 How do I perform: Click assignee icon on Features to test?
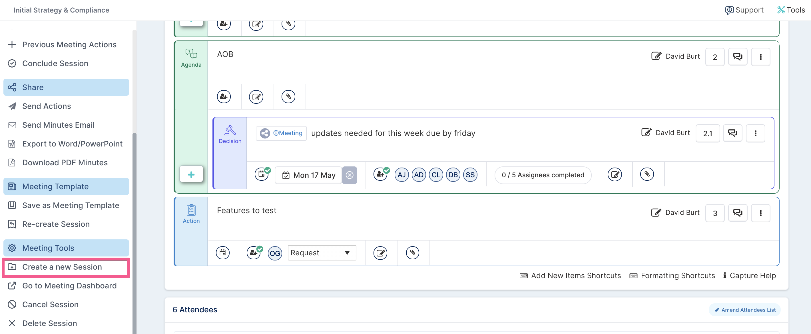pos(254,252)
